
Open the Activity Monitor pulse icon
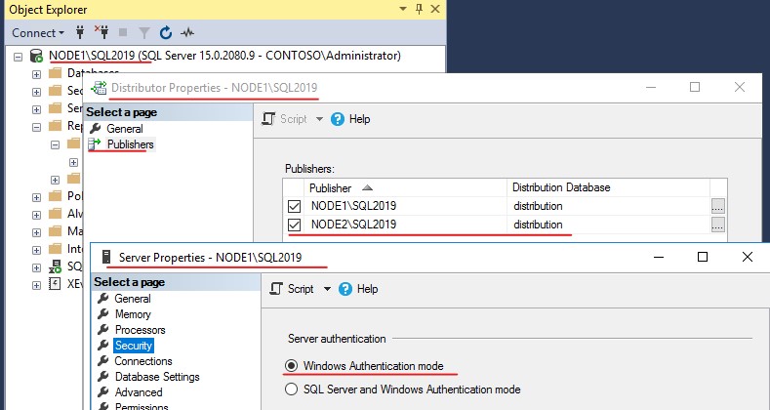(x=187, y=33)
